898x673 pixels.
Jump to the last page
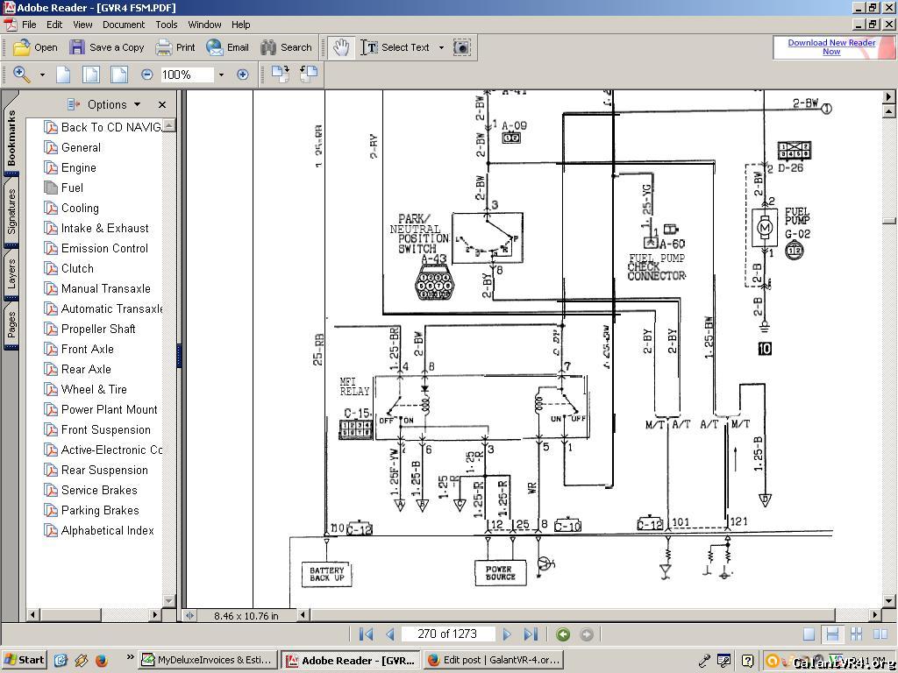coord(531,634)
